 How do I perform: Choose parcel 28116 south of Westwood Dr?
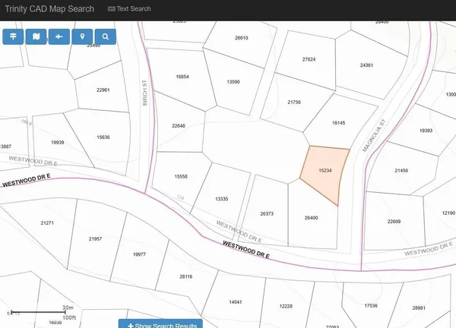(185, 276)
